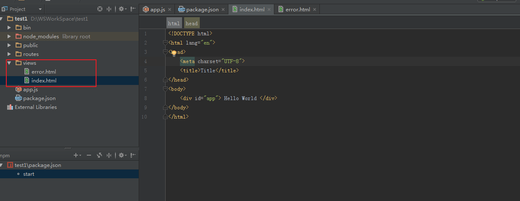Close the package.json tab

click(x=223, y=10)
